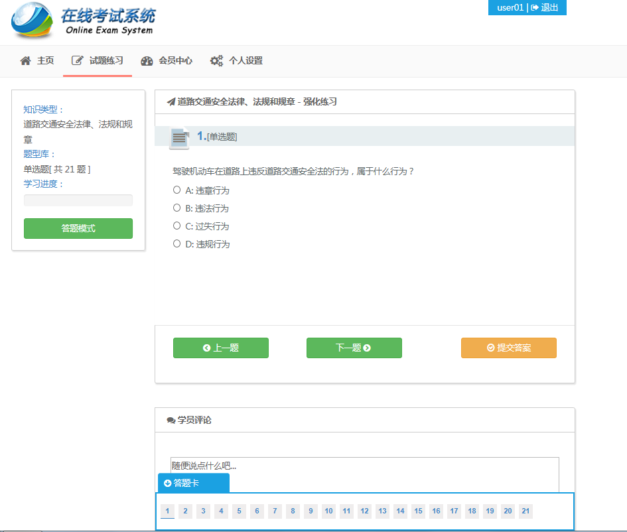Jump to question 9 in answer card
627x532 pixels.
(311, 511)
